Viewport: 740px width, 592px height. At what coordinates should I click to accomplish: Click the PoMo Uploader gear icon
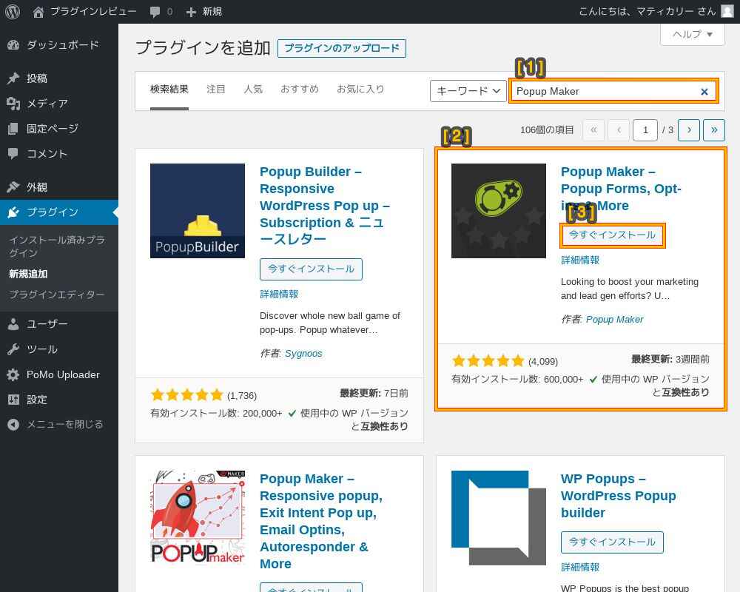pos(13,375)
